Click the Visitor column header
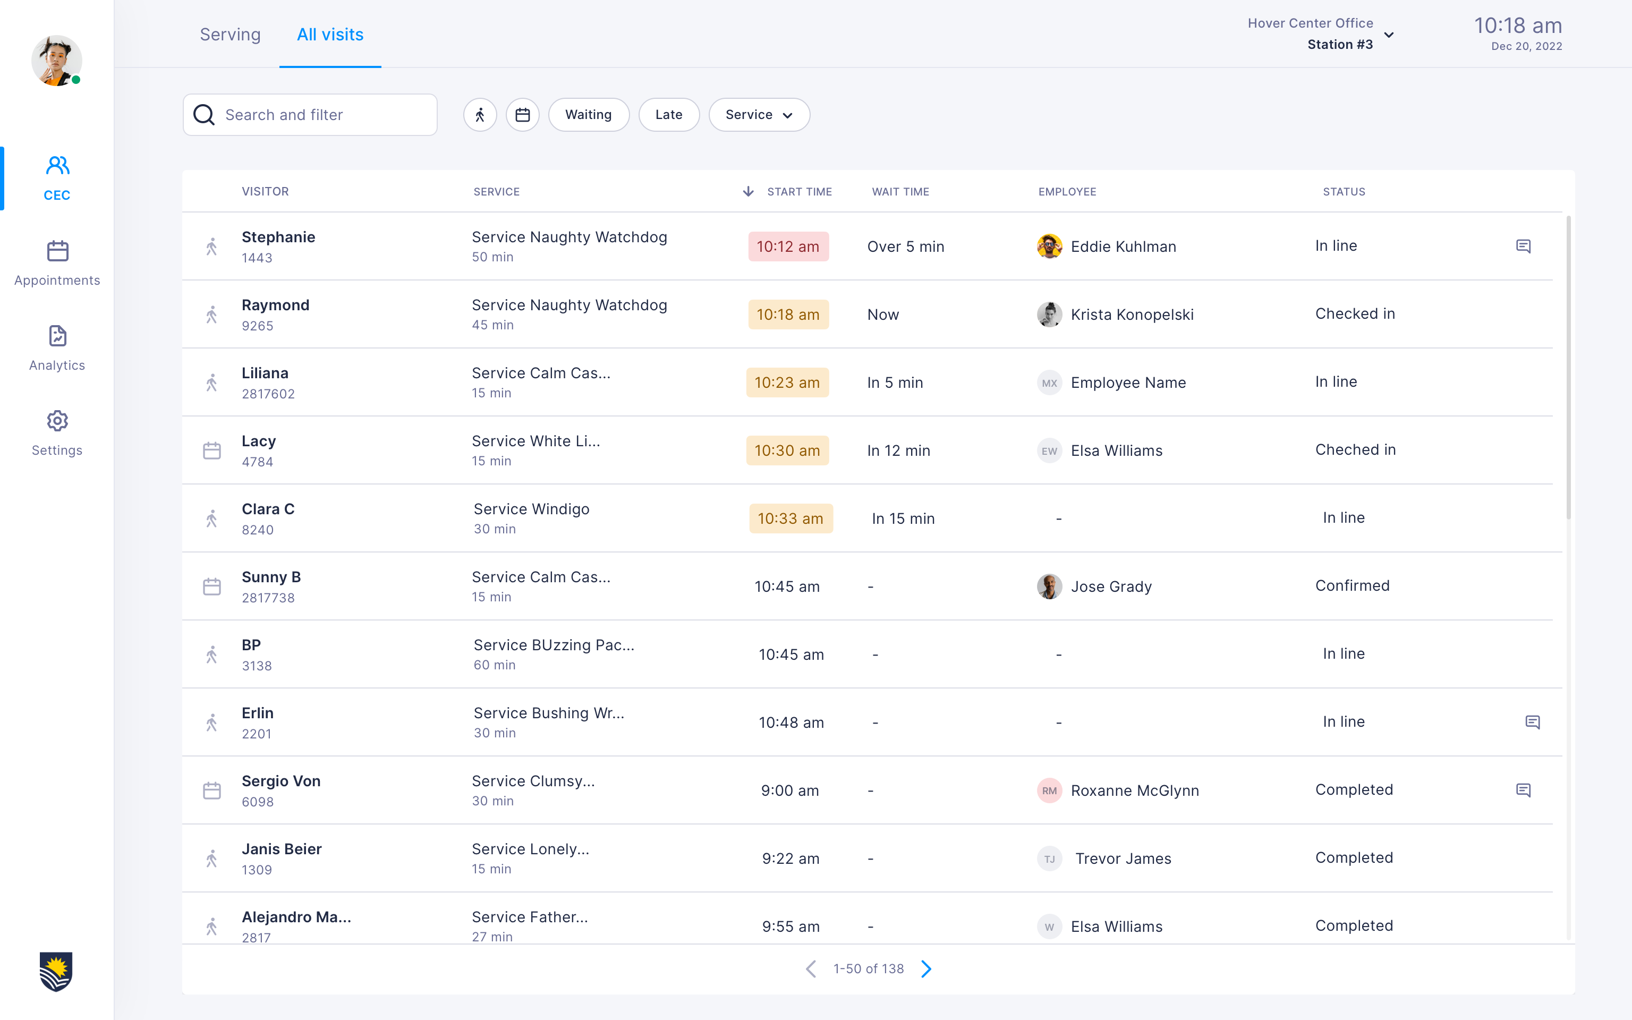This screenshot has width=1632, height=1020. [265, 192]
